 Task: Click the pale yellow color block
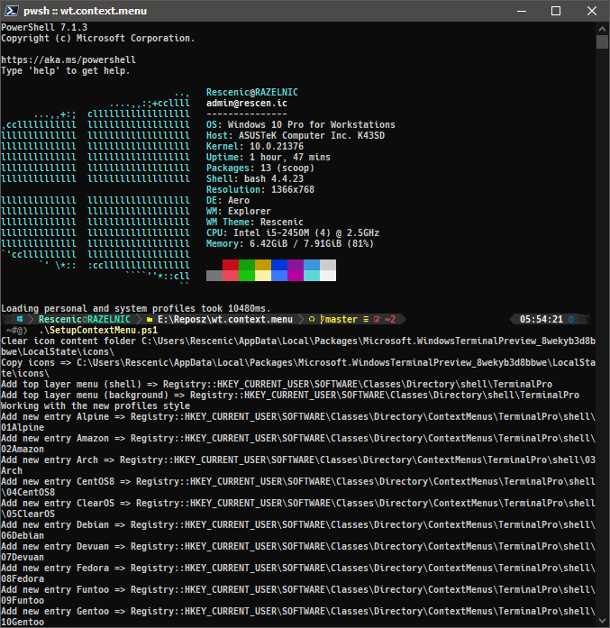pos(263,276)
